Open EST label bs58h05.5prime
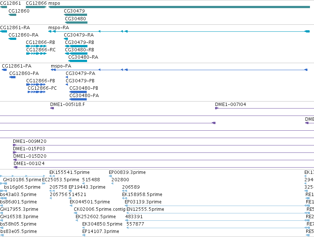314x237 pixels. click(18, 224)
